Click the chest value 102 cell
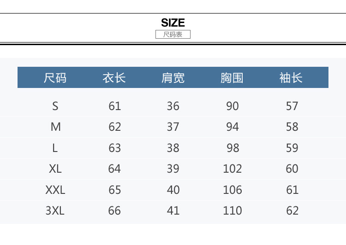346x245 pixels. (233, 169)
